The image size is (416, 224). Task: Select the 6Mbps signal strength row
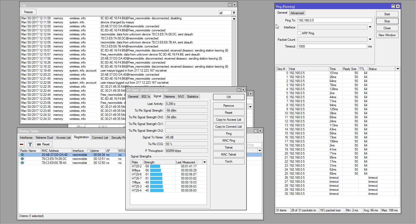[168, 170]
